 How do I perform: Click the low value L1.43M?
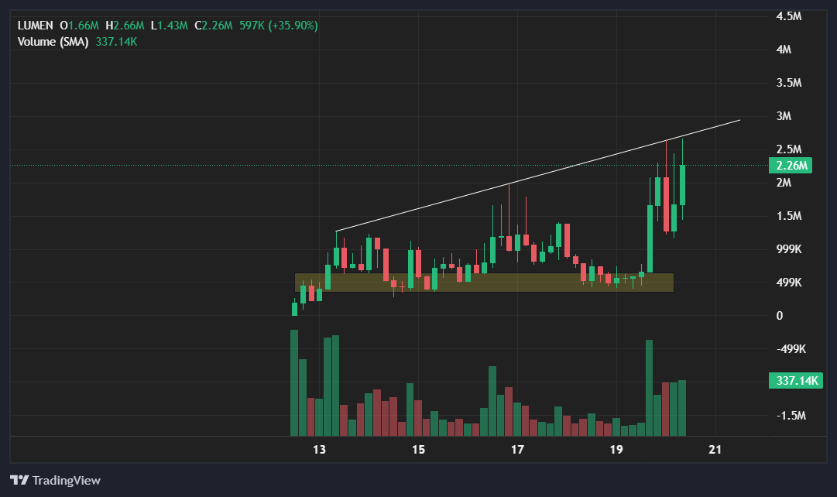[170, 26]
